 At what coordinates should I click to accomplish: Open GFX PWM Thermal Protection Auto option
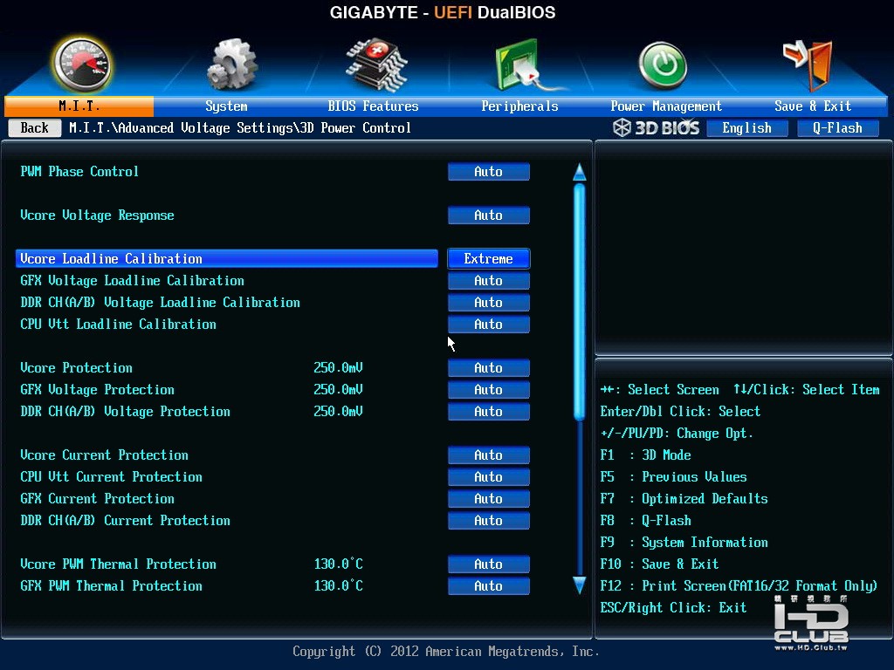click(489, 585)
